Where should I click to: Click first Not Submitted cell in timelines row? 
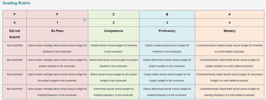click(15, 48)
